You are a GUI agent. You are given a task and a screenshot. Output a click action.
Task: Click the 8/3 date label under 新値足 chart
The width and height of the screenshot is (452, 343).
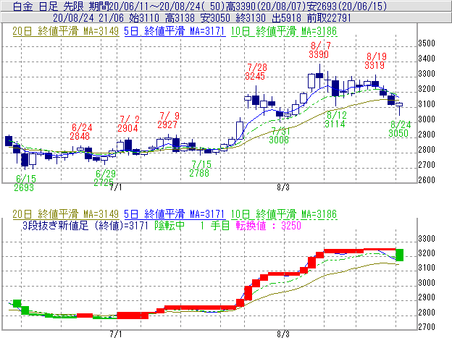[283, 334]
